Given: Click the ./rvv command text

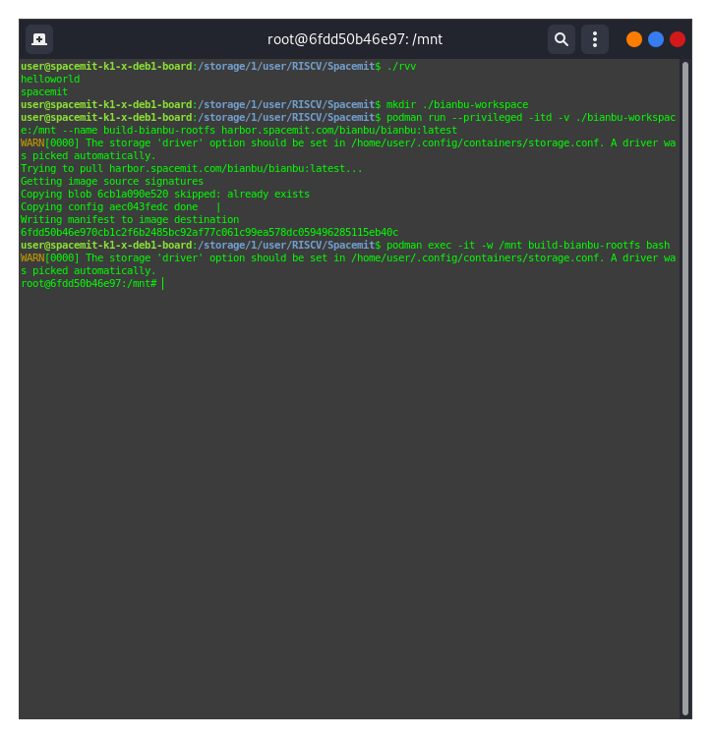Looking at the screenshot, I should click(402, 66).
